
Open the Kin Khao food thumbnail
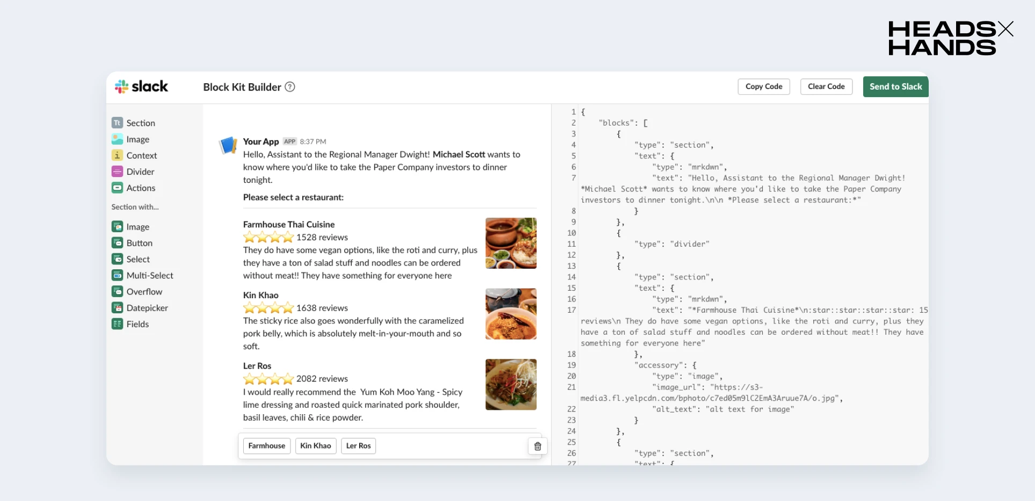point(511,314)
